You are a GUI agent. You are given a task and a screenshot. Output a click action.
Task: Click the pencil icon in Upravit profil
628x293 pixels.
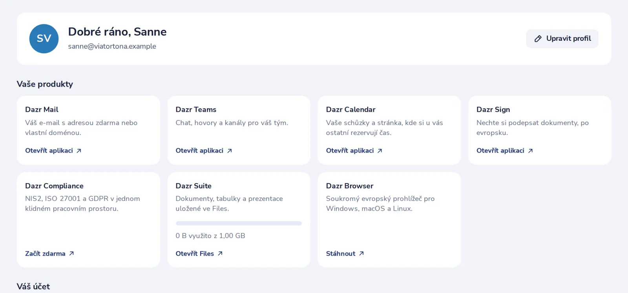538,38
